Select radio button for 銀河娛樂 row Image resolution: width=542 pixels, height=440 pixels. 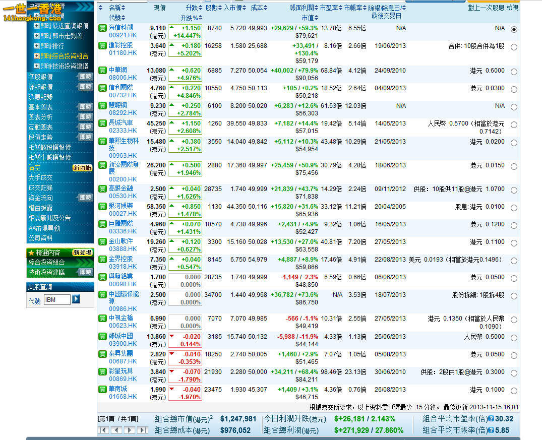coord(514,208)
